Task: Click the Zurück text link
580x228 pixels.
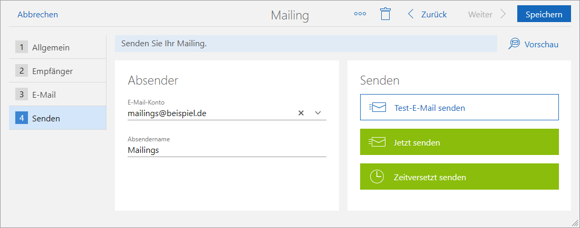Action: 434,15
